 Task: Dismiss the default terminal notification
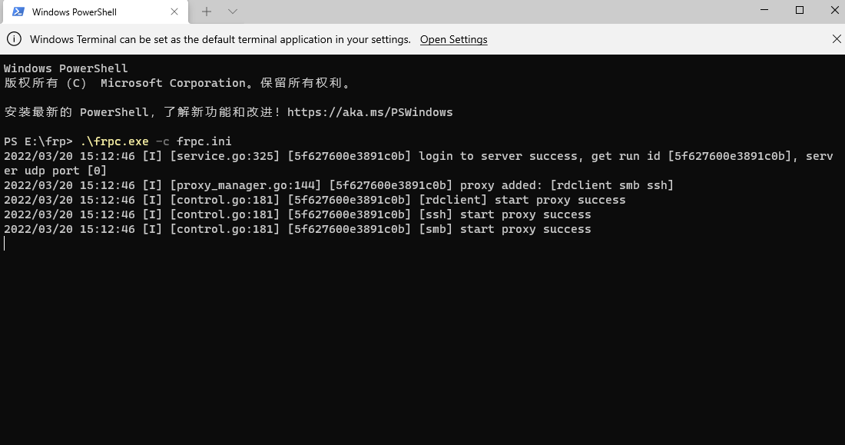837,38
